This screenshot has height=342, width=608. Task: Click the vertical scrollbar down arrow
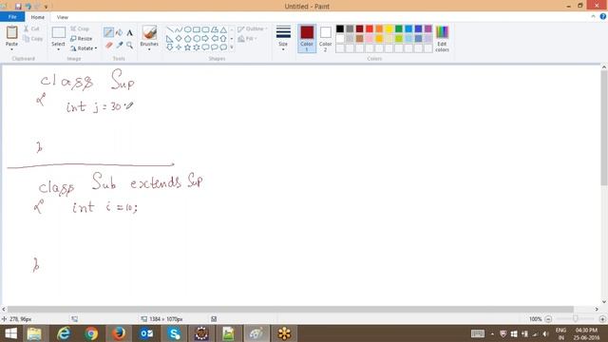coord(604,302)
